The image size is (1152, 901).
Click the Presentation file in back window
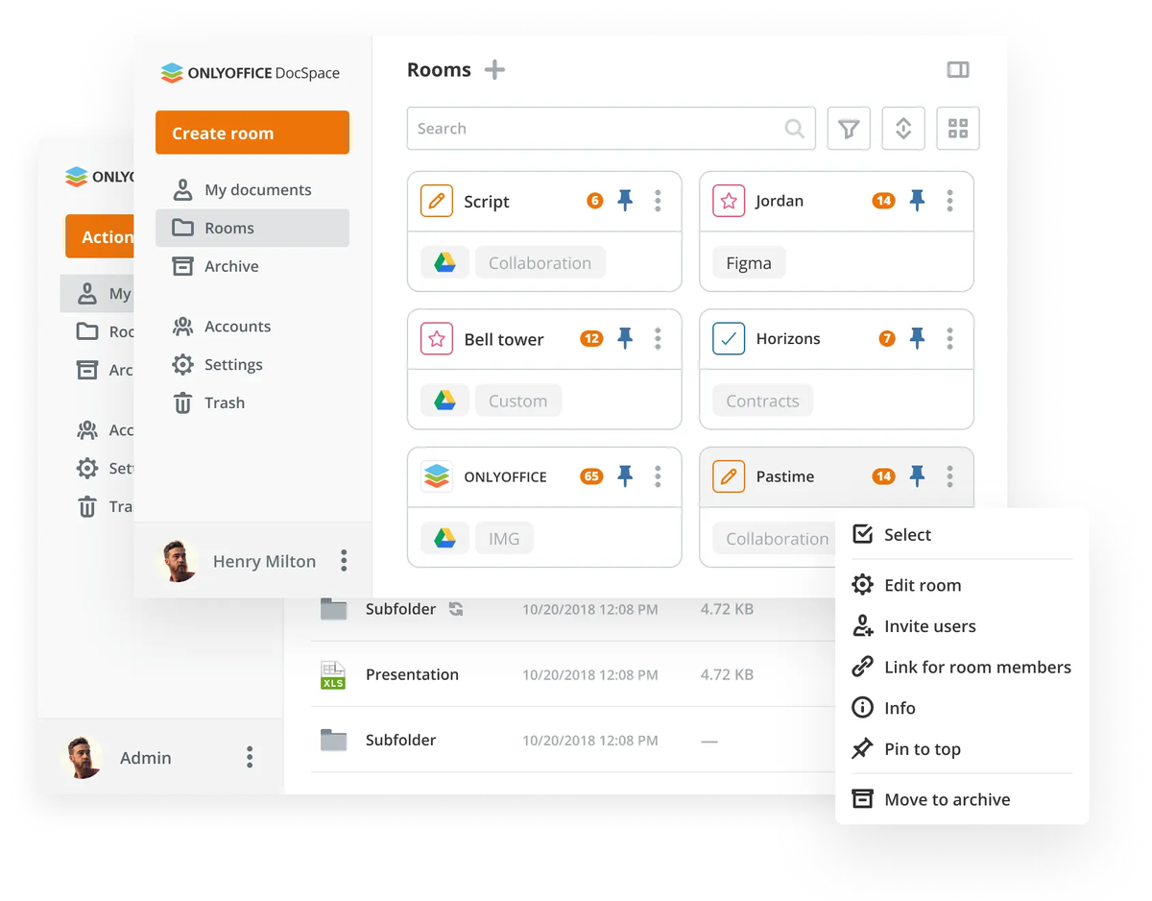(x=412, y=675)
